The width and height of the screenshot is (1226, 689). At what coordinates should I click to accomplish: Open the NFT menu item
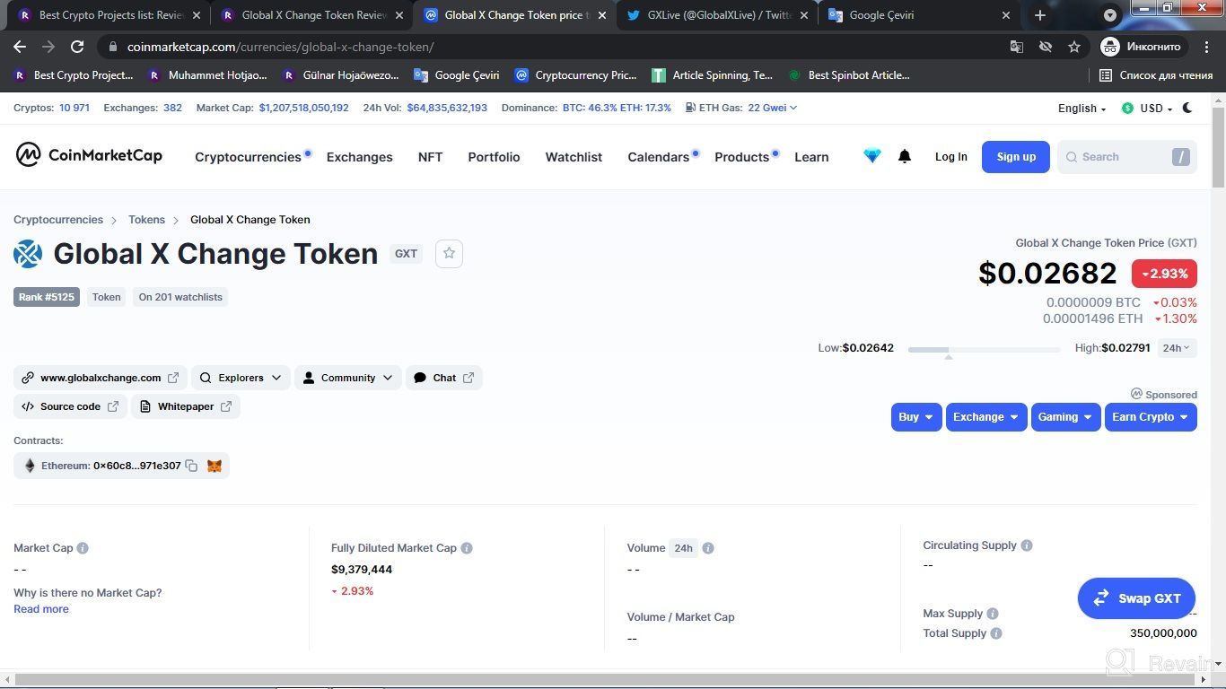(430, 157)
